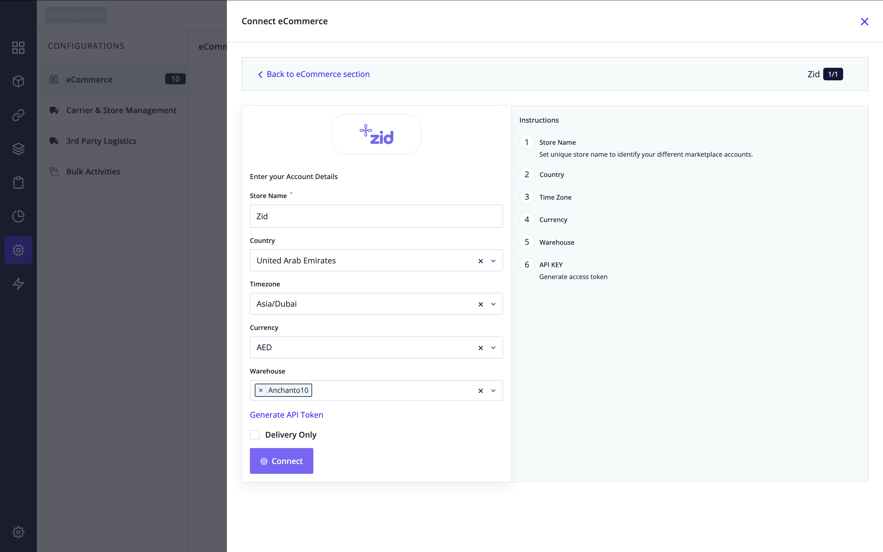Click the Connect button
The height and width of the screenshot is (552, 883).
[x=281, y=461]
